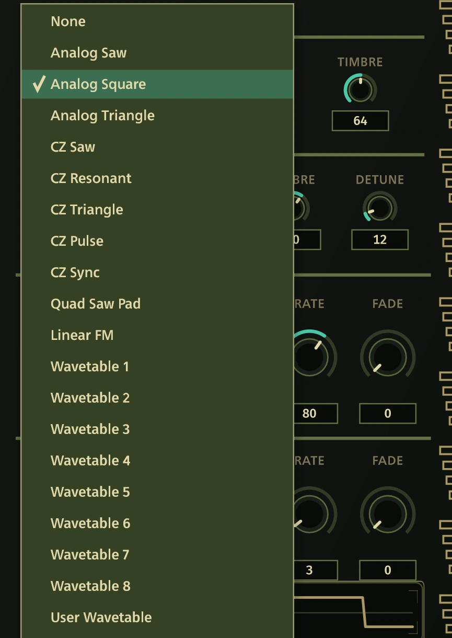Select Wavetable 5

click(x=157, y=492)
